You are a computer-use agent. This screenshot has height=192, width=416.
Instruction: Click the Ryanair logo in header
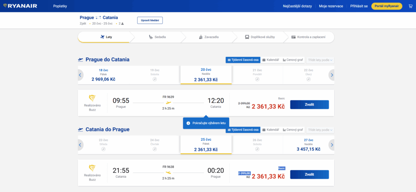pyautogui.click(x=20, y=6)
